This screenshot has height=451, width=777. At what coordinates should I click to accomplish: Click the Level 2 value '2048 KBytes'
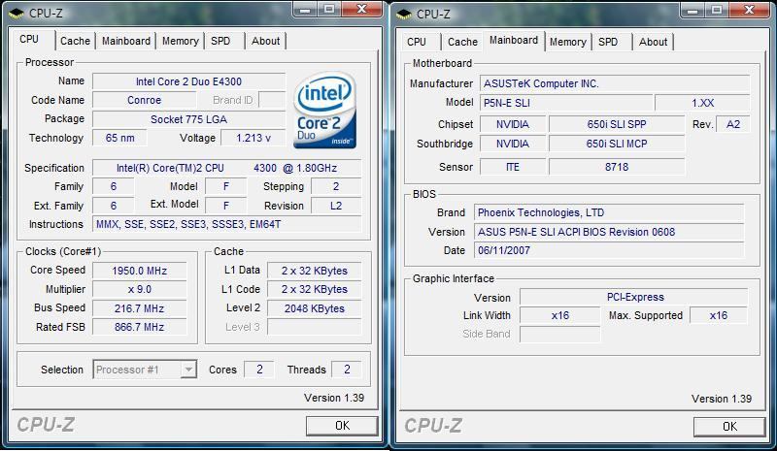click(x=314, y=308)
